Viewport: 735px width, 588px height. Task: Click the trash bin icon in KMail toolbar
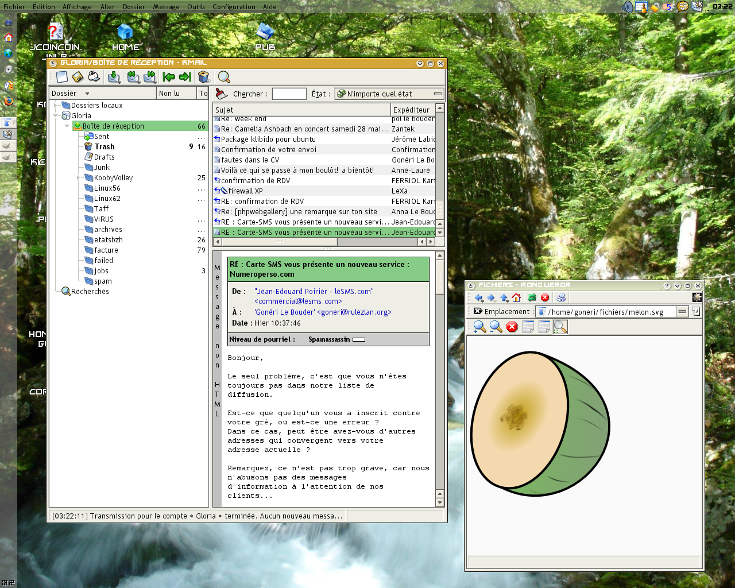203,77
